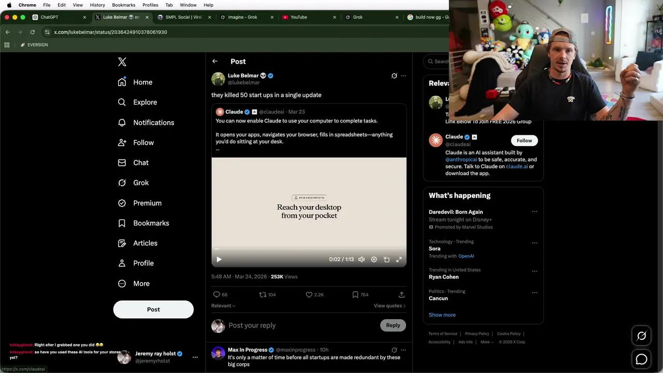Screen dimensions: 663x373
Task: Close the YouTube tab
Action: click(334, 17)
